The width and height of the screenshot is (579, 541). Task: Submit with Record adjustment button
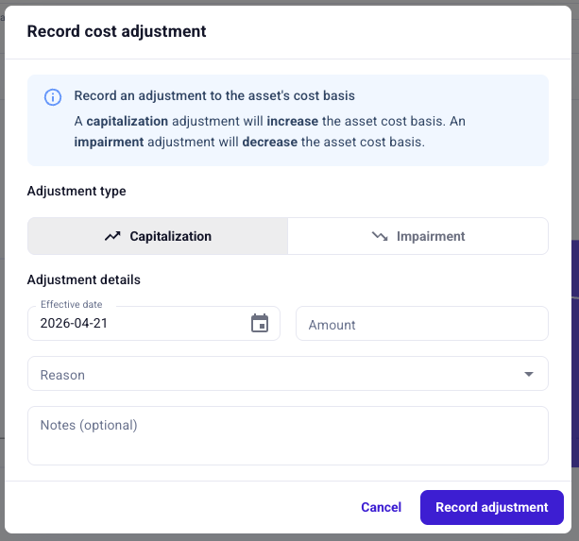[492, 507]
